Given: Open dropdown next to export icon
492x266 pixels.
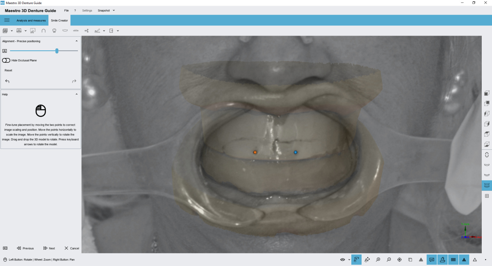Looking at the screenshot, I should click(x=118, y=31).
